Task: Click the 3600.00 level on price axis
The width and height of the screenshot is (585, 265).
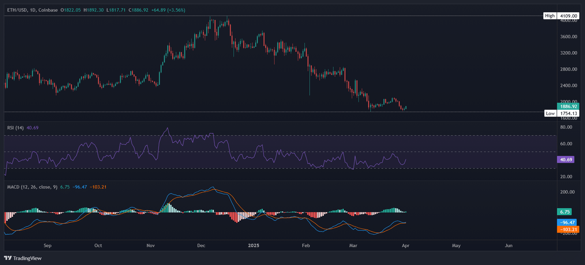Action: point(569,37)
